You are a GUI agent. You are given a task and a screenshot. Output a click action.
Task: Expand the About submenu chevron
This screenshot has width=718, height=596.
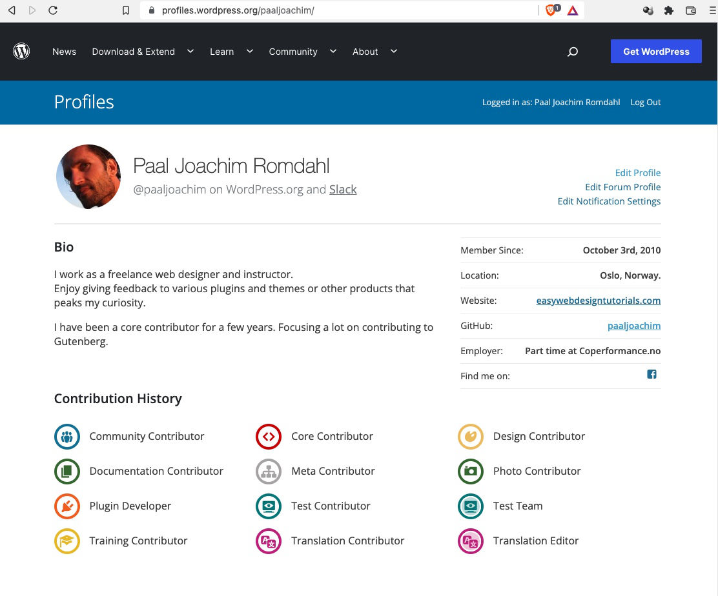point(394,51)
